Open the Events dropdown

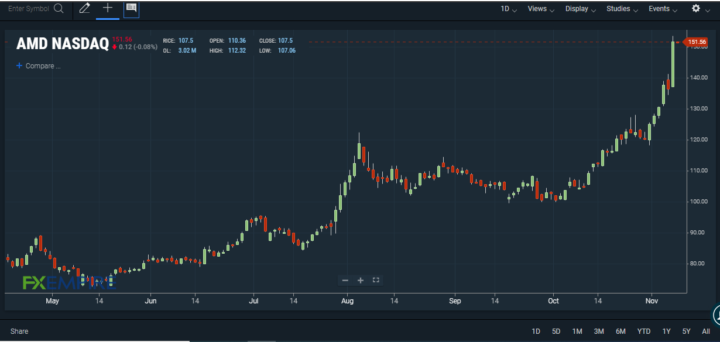coord(663,9)
